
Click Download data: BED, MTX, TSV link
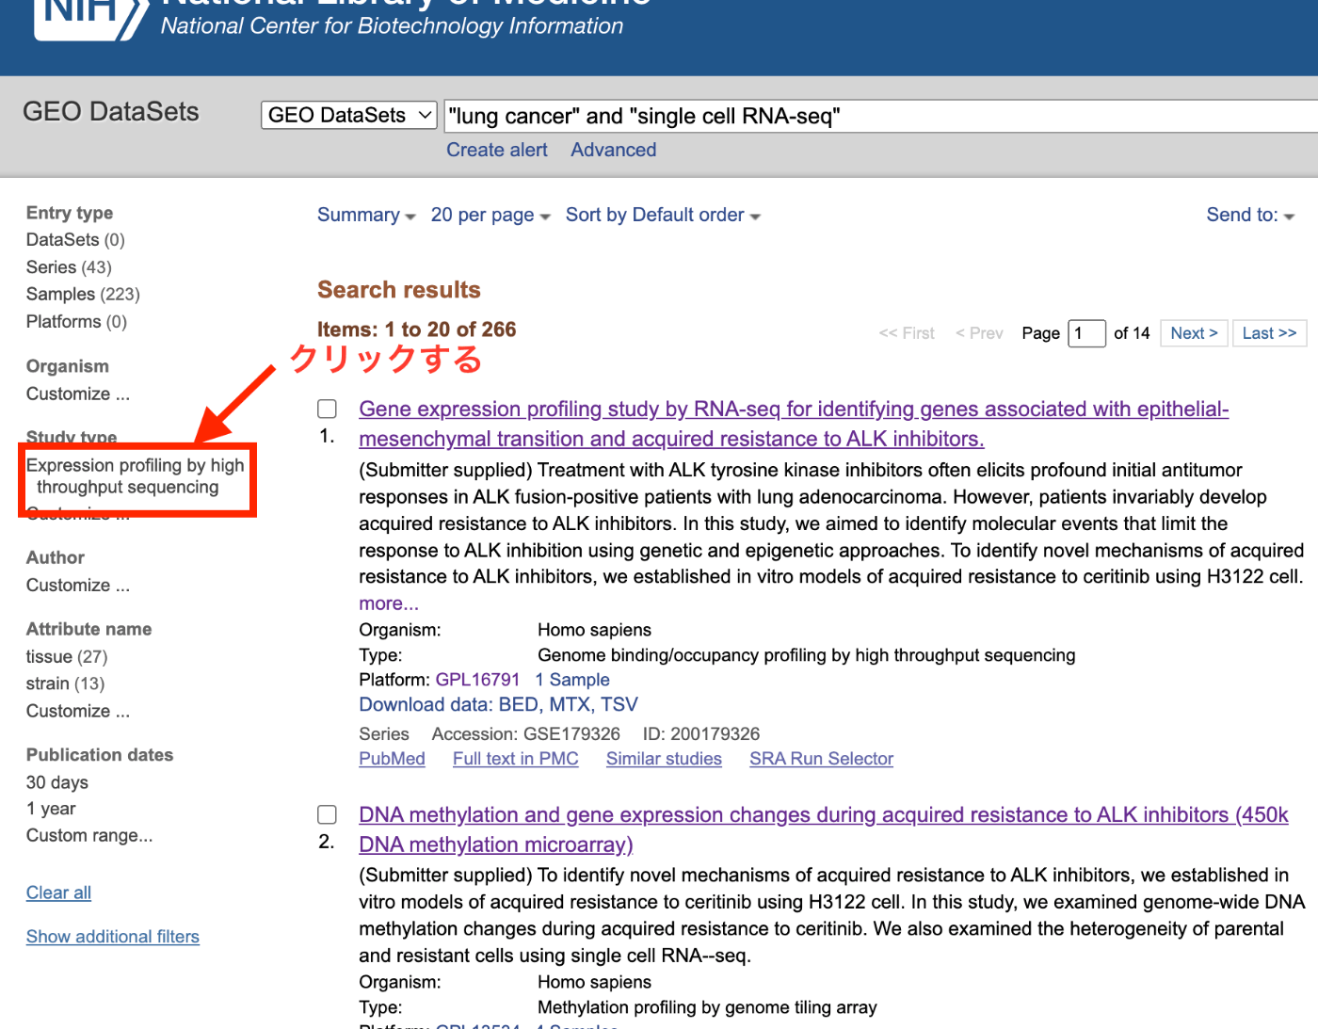[x=498, y=704]
